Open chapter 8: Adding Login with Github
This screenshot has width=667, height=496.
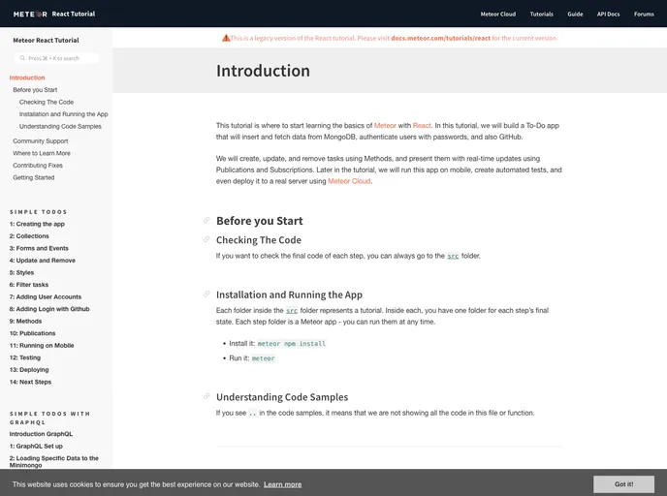click(x=49, y=309)
